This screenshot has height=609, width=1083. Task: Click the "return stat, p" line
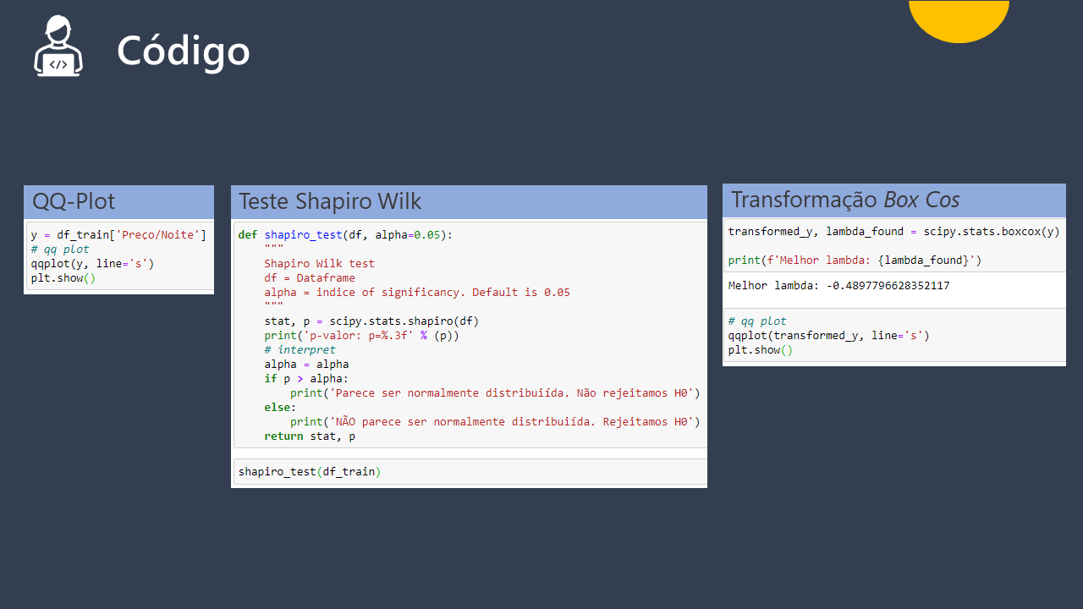310,436
